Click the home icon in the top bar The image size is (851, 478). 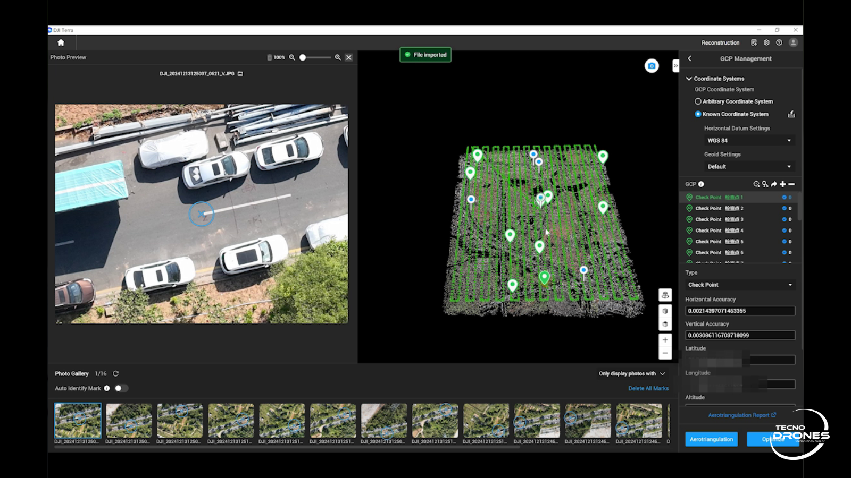coord(61,42)
